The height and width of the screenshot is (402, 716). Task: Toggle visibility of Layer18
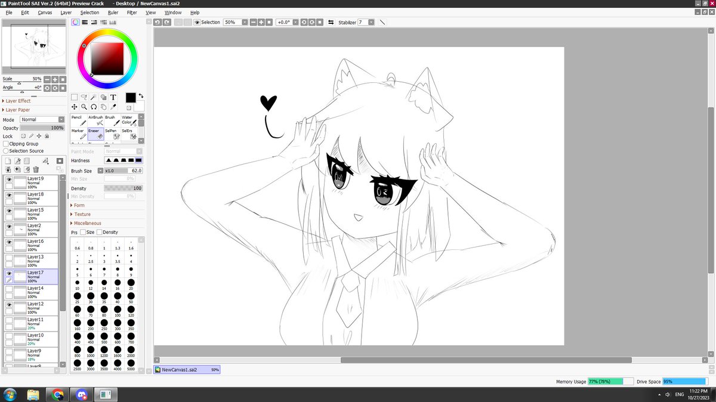(x=9, y=194)
